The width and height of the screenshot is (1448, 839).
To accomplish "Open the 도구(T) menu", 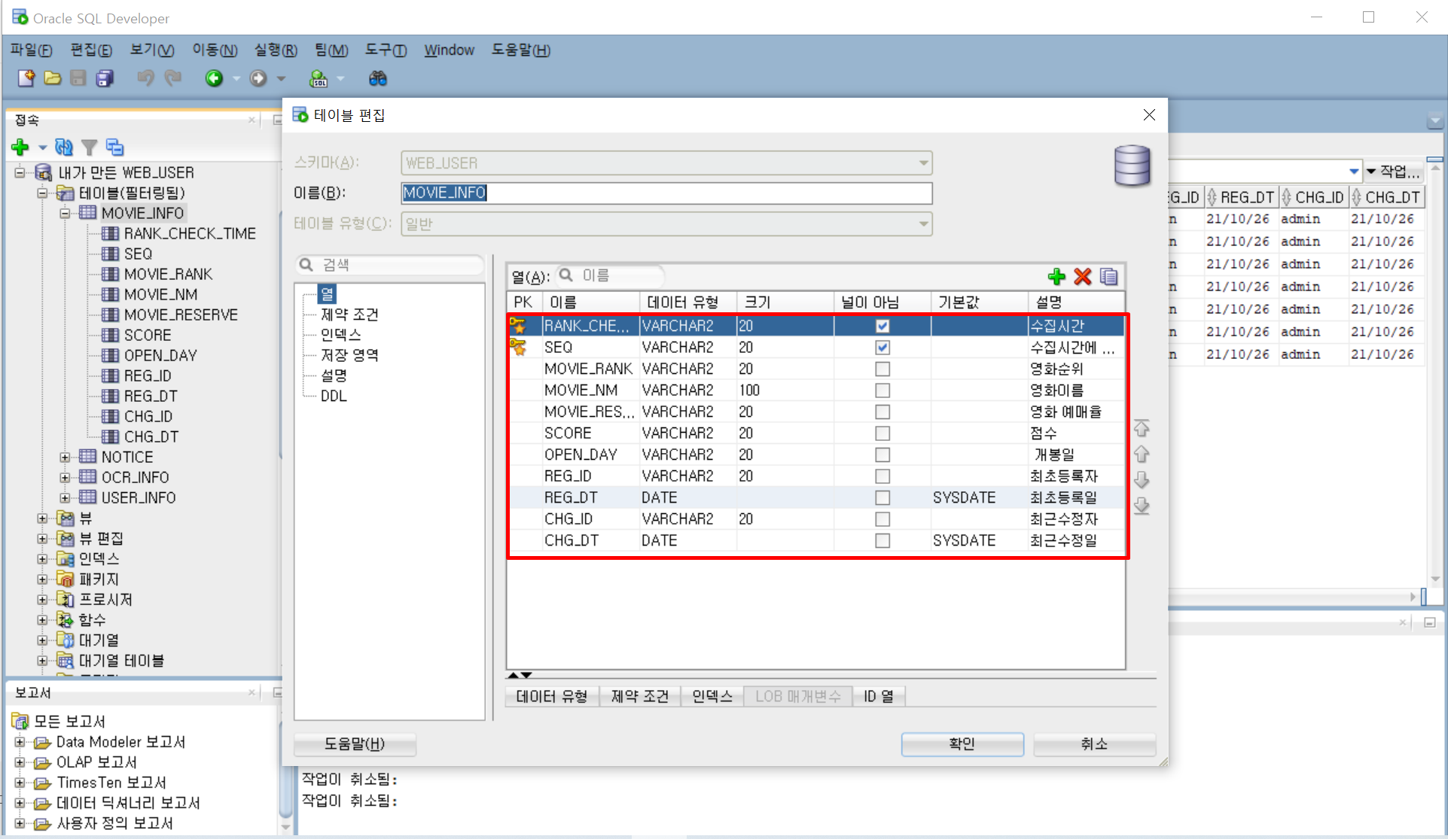I will point(386,50).
